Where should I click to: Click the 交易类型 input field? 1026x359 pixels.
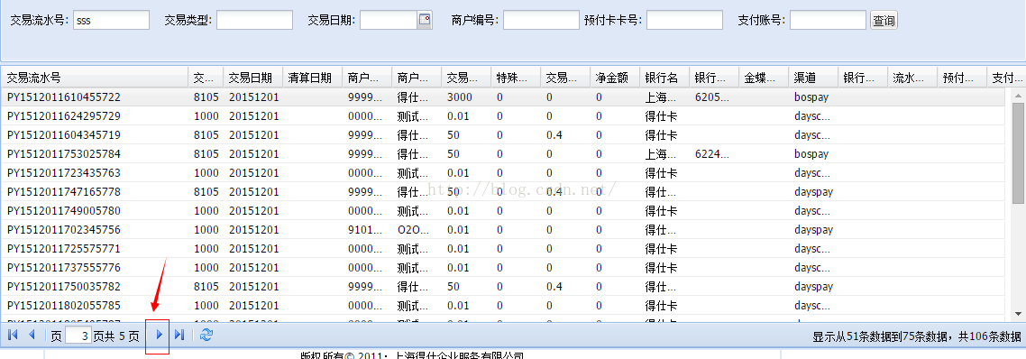254,21
